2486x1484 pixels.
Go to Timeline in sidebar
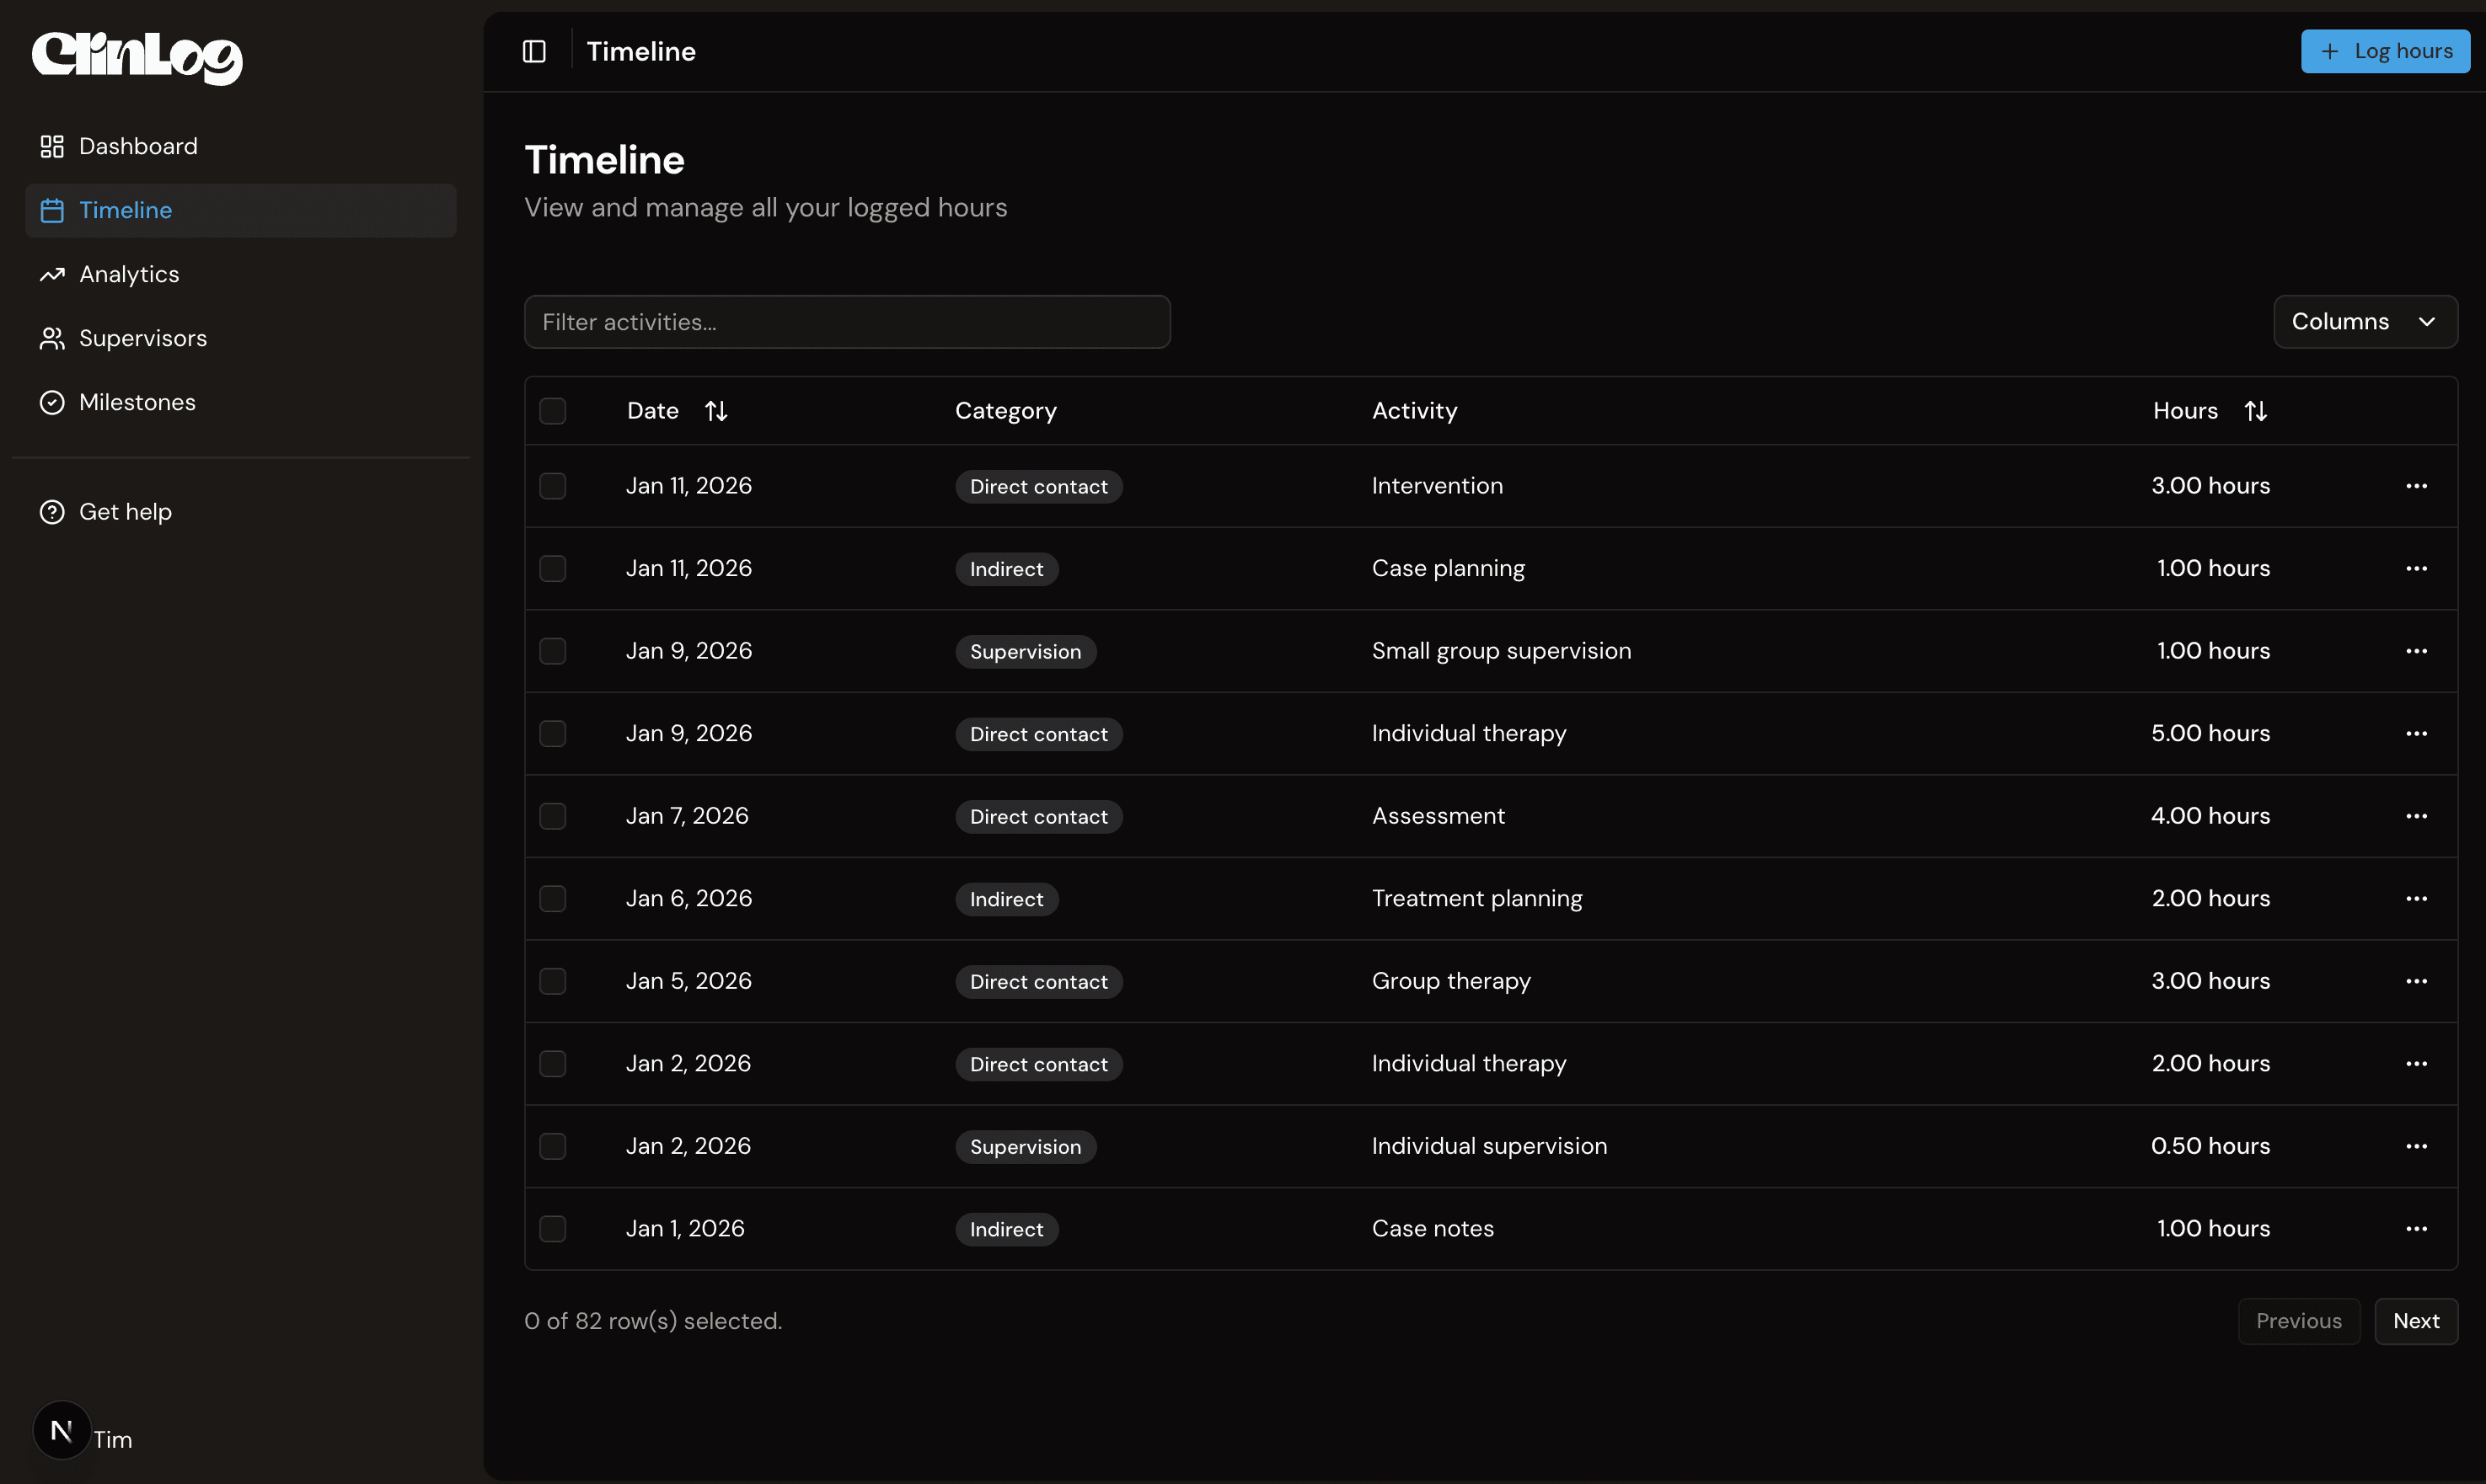[x=126, y=210]
